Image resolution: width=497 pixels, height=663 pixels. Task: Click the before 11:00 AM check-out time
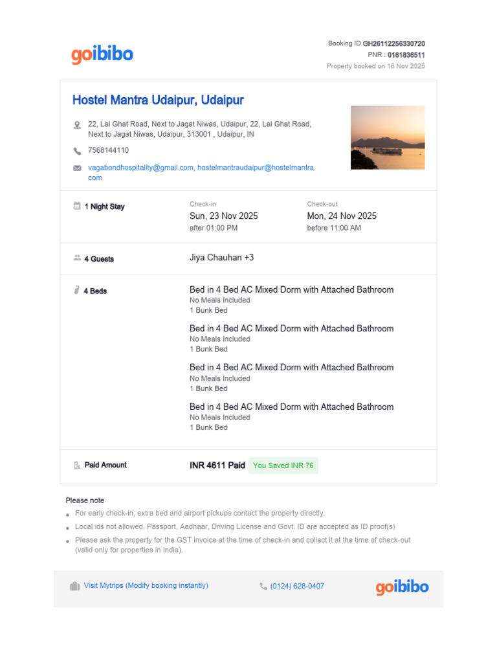click(x=334, y=228)
